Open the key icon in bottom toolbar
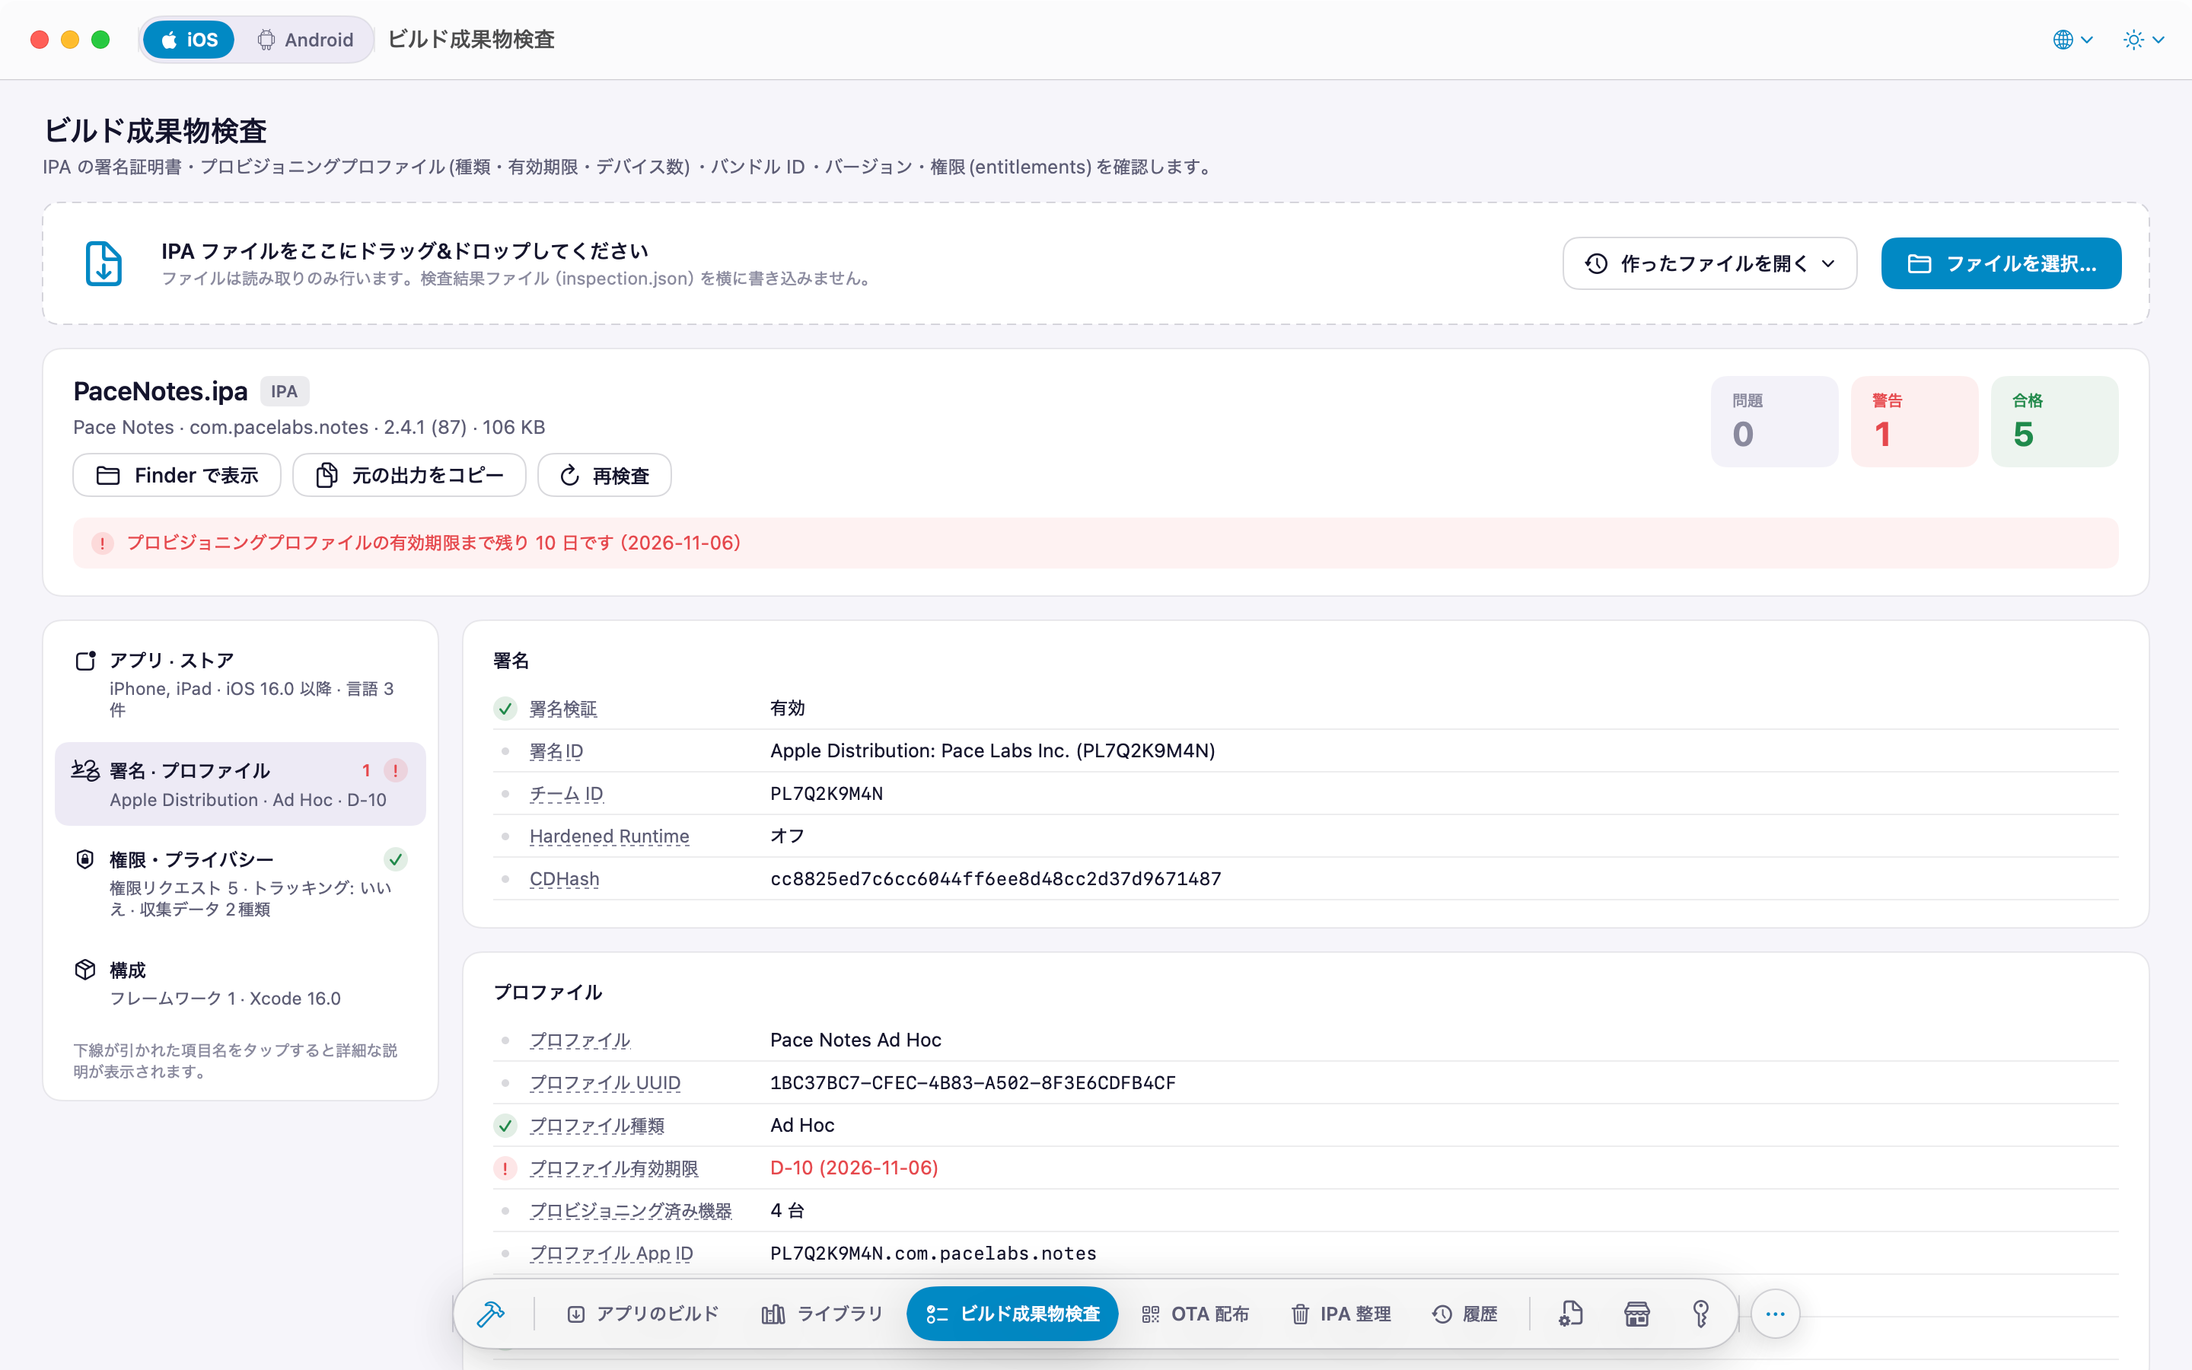 1700,1314
